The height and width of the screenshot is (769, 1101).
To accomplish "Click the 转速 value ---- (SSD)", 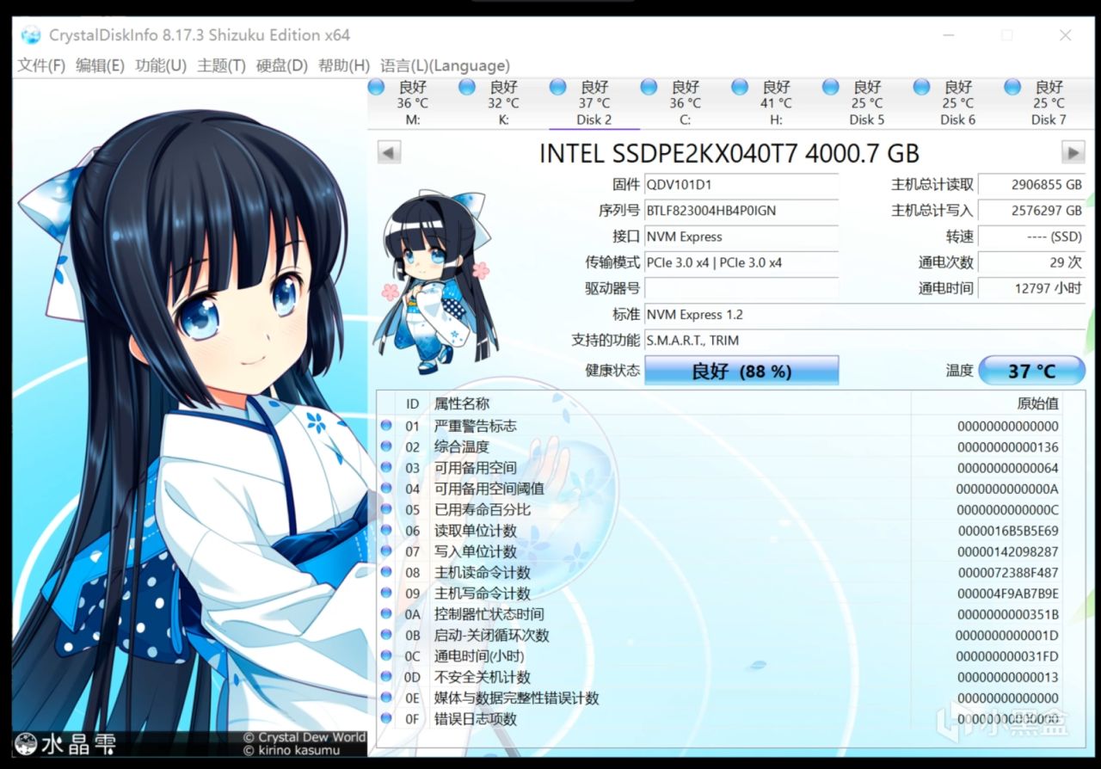I will click(1032, 237).
